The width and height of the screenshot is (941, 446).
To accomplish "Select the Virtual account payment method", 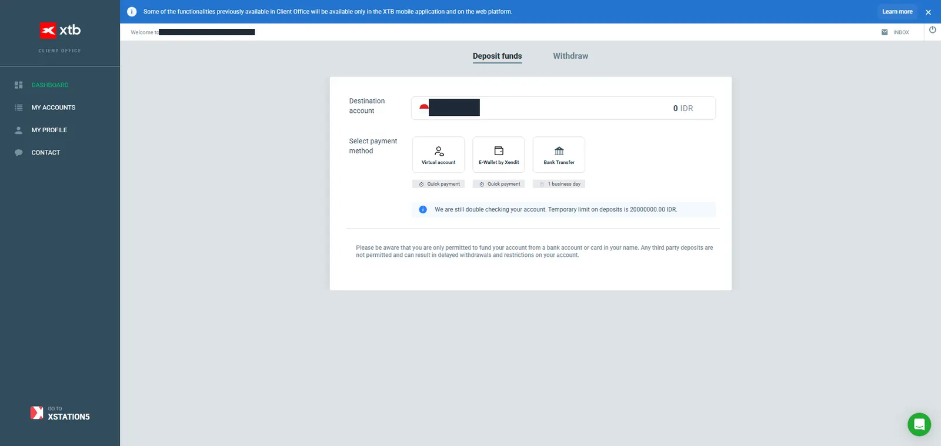I will tap(439, 155).
